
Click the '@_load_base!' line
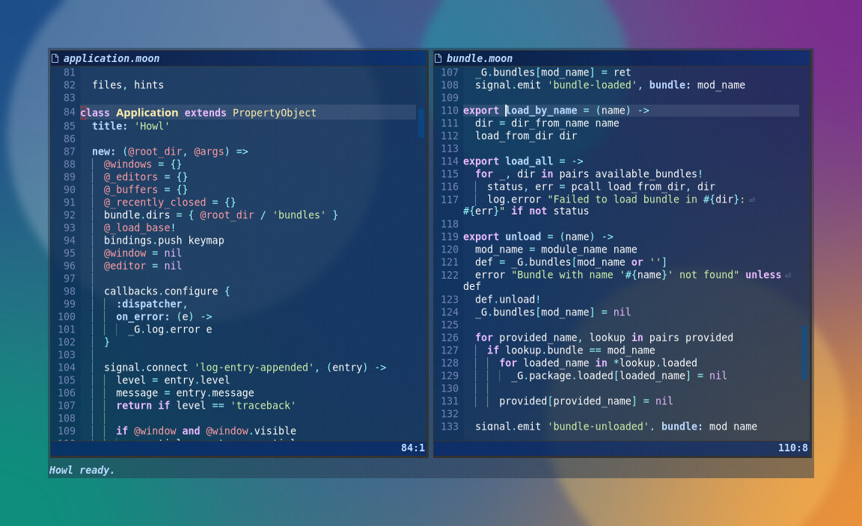coord(140,227)
